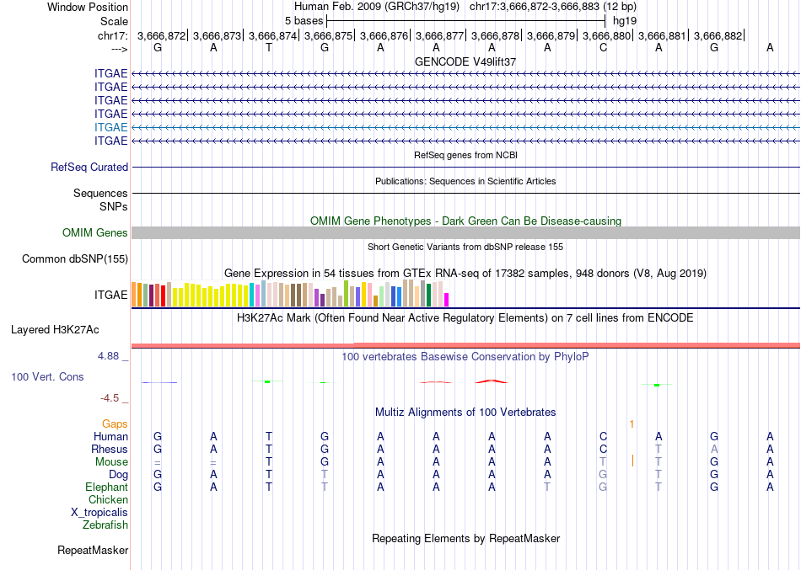Click the Sequences track label
This screenshot has width=801, height=570.
100,193
